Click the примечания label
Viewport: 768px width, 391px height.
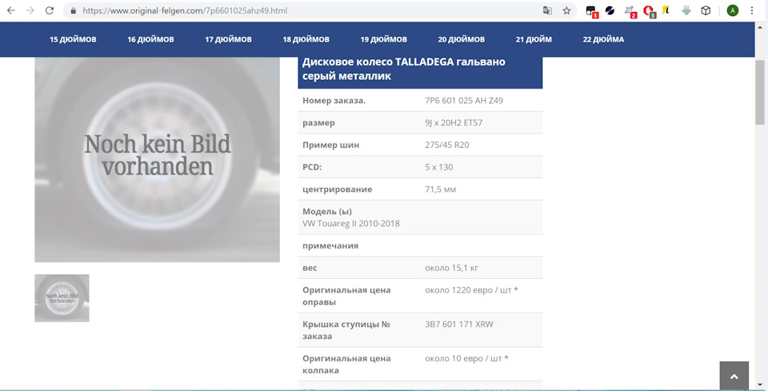coord(330,245)
